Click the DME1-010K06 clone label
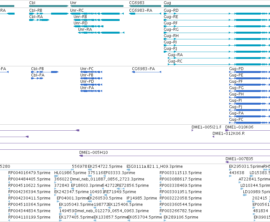The width and height of the screenshot is (270, 222). 239,127
